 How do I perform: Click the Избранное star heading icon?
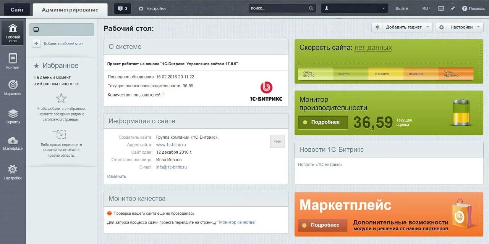click(36, 66)
